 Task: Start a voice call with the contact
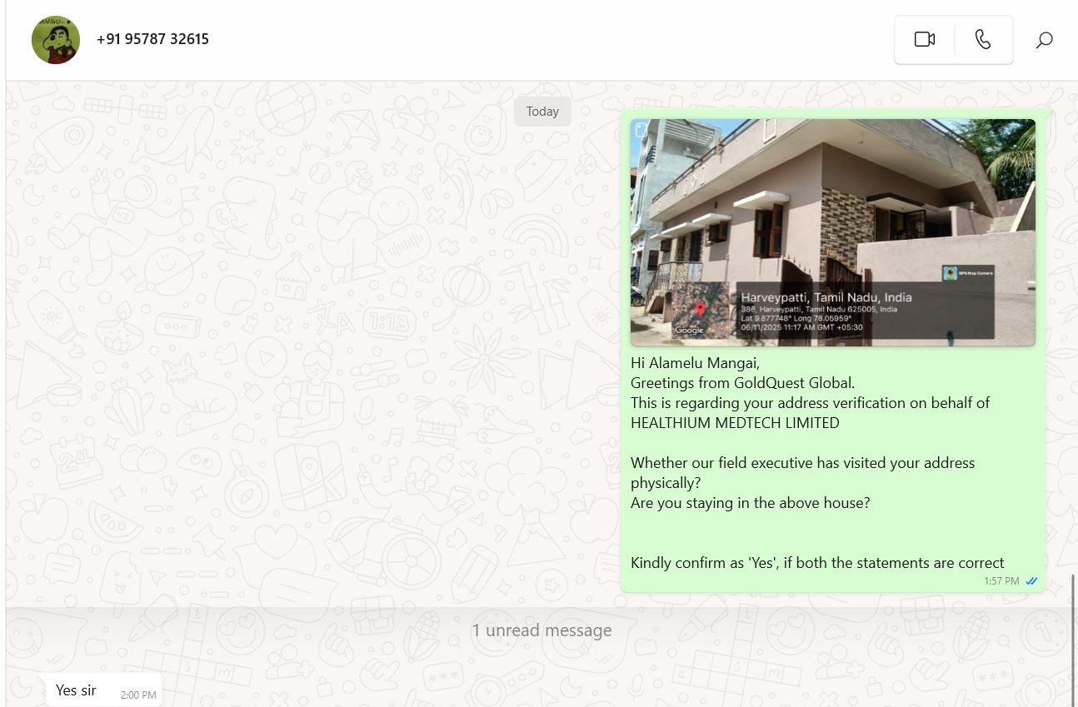983,39
